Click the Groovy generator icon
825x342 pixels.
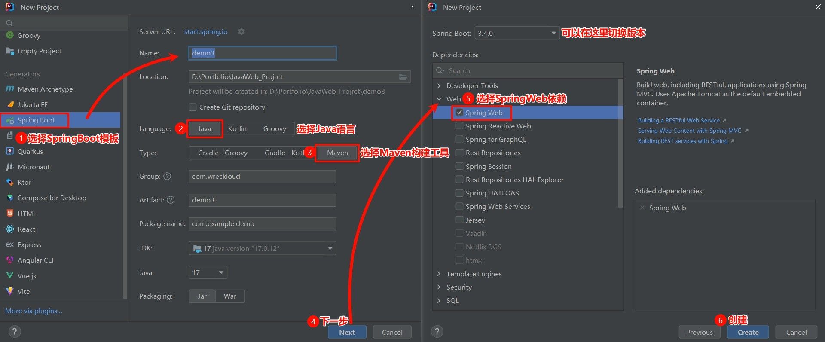10,35
